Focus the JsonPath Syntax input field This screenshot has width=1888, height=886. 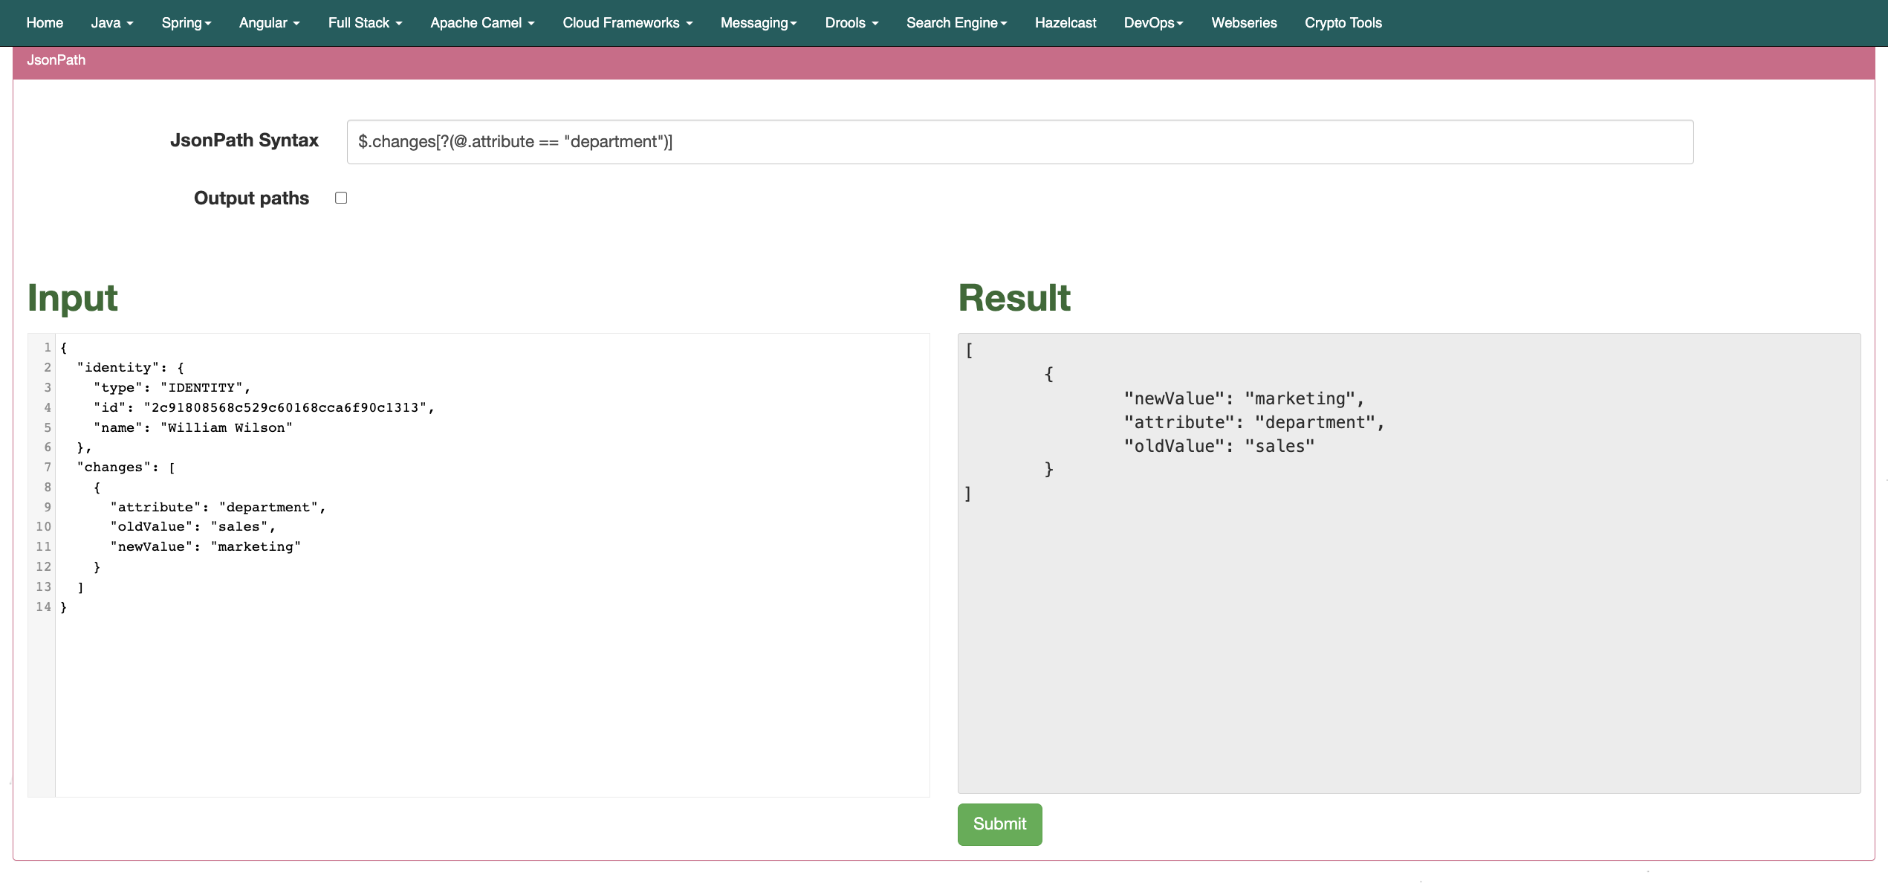1020,142
